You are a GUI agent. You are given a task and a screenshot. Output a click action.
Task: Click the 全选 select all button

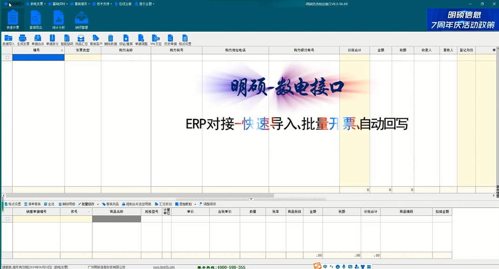[49, 204]
